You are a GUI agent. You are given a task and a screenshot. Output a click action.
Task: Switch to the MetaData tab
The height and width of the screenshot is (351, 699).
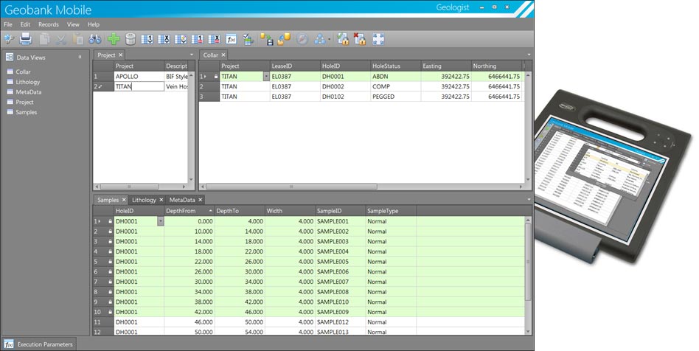pyautogui.click(x=182, y=200)
